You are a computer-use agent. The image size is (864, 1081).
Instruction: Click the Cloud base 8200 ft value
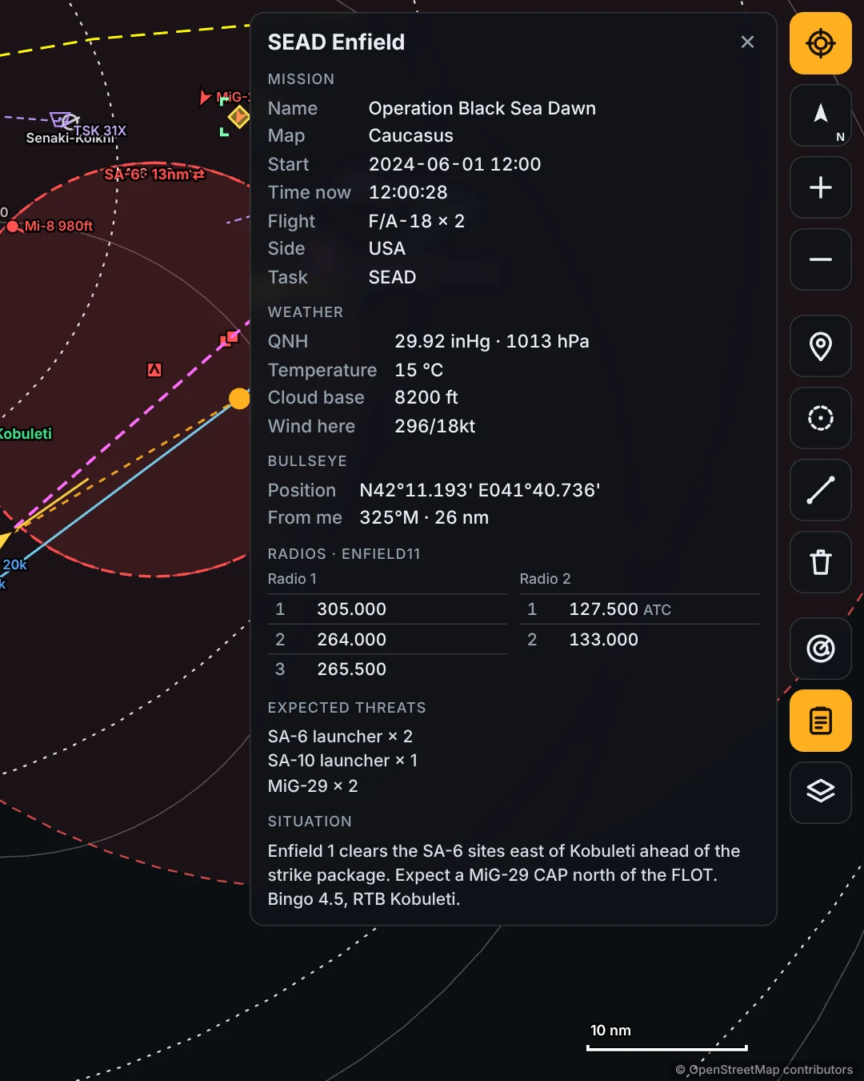(x=426, y=397)
